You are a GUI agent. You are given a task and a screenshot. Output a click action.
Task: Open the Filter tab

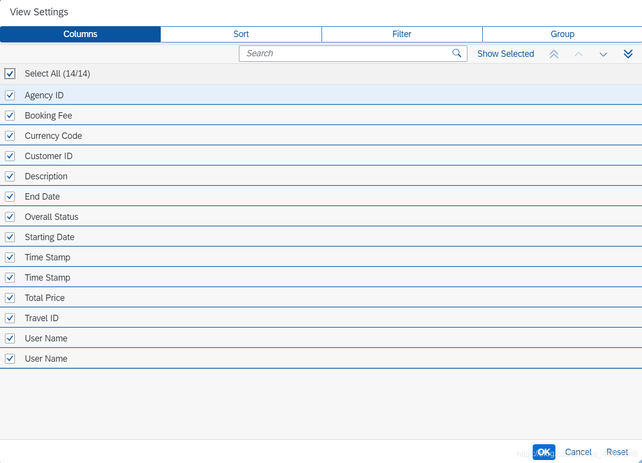point(402,34)
